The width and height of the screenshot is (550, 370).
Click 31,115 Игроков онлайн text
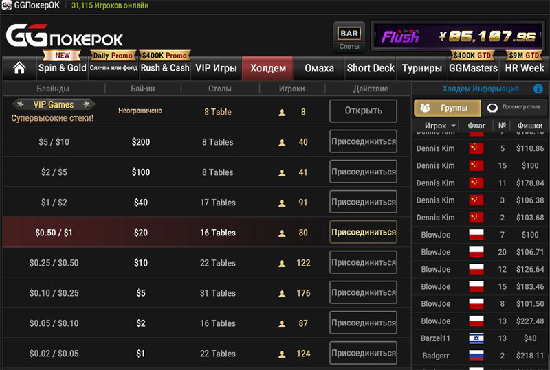coord(110,5)
